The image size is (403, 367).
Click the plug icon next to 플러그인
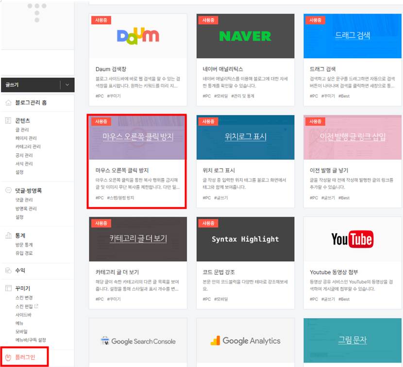point(8,357)
